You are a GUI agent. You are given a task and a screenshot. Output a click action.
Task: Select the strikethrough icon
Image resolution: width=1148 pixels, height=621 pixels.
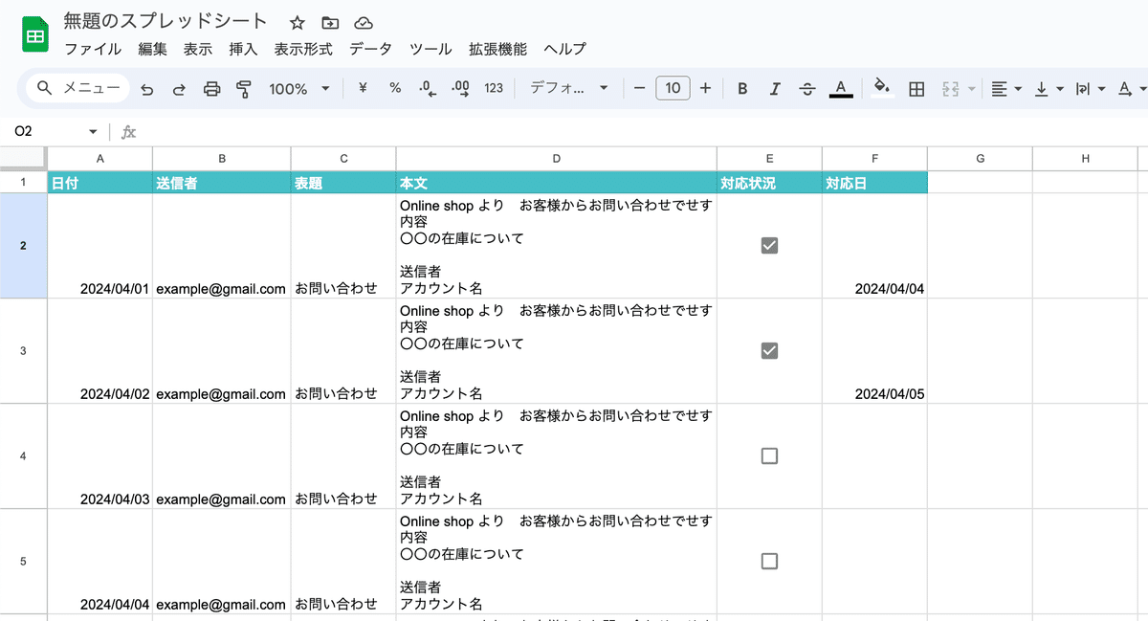807,88
